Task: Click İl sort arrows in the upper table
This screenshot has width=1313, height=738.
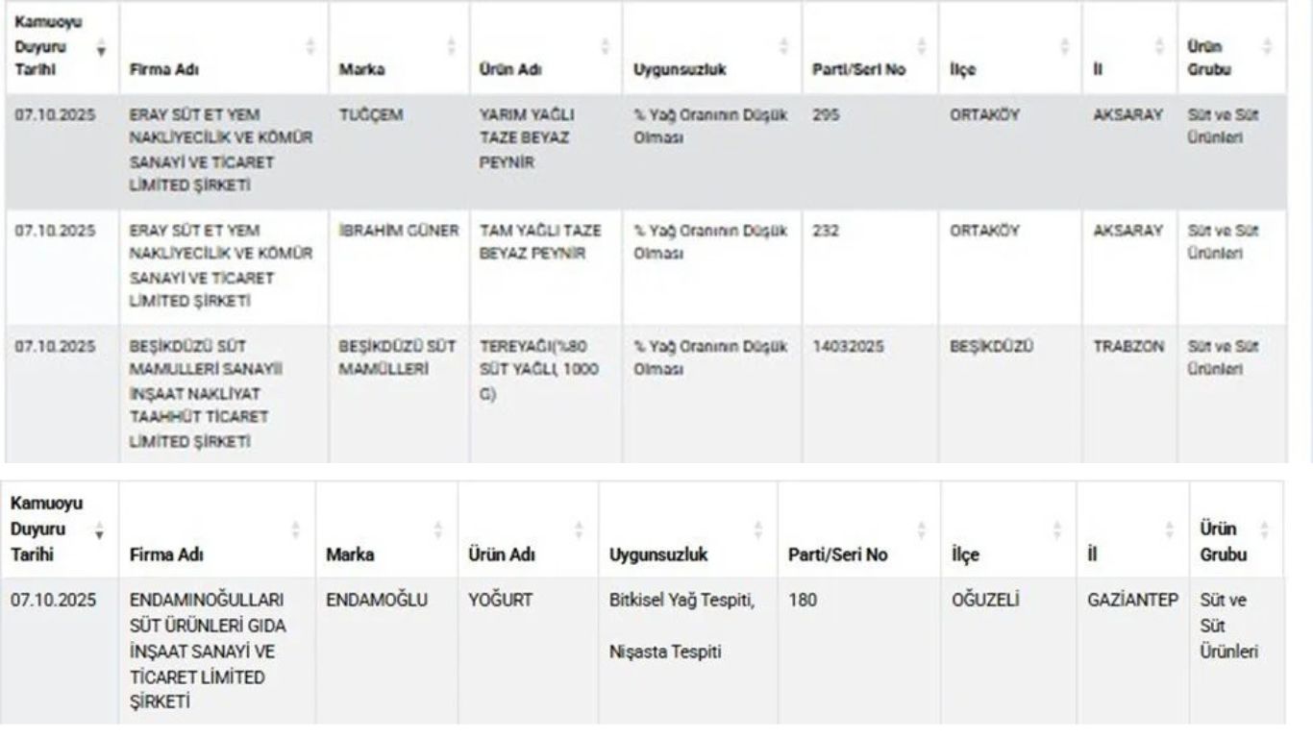Action: [x=1161, y=44]
